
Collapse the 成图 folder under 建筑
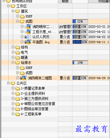pos(17,21)
